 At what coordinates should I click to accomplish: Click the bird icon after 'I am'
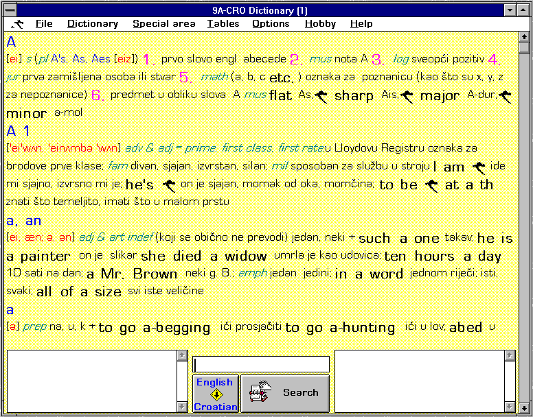click(479, 167)
